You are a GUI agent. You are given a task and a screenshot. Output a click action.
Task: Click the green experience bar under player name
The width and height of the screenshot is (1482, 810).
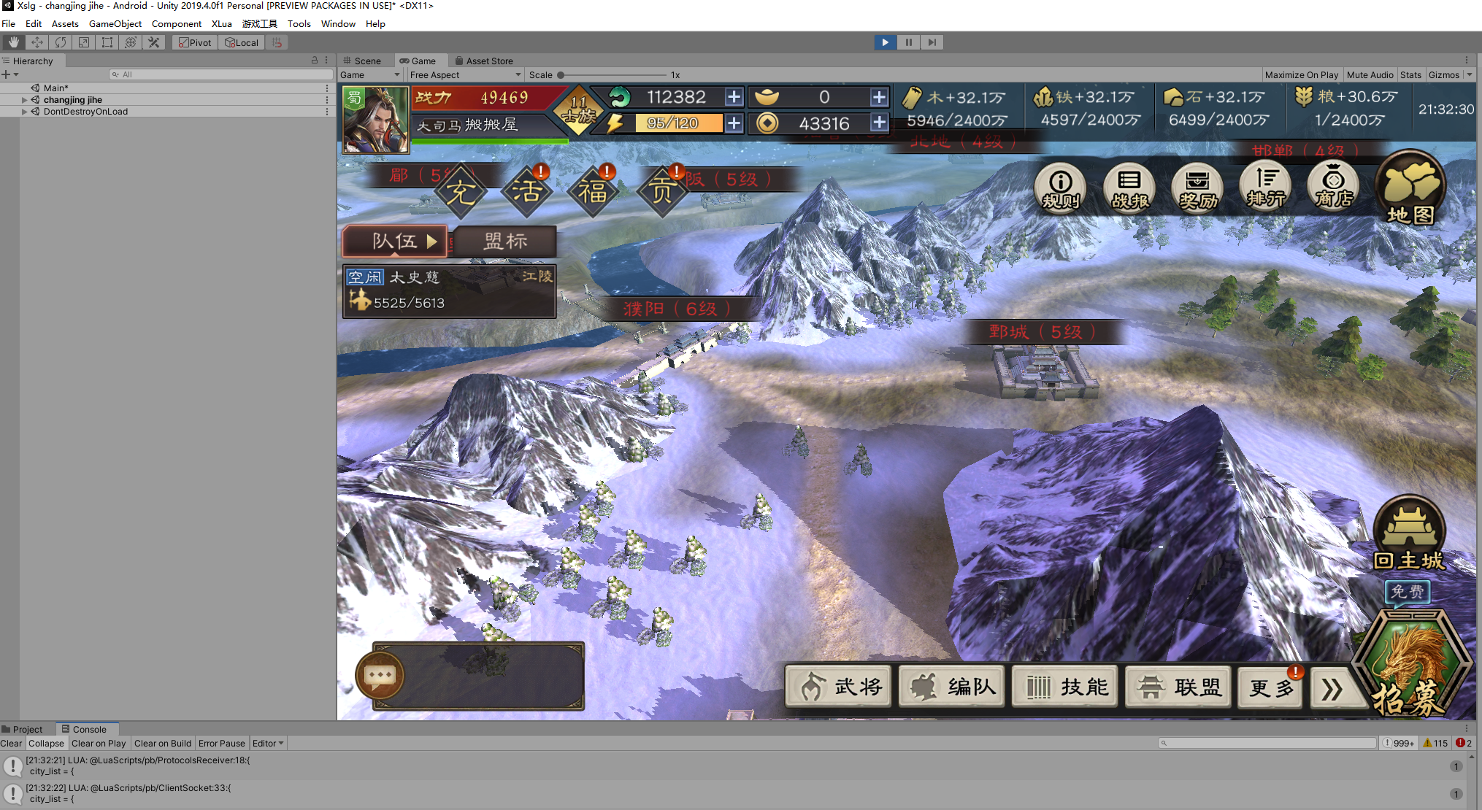[490, 141]
